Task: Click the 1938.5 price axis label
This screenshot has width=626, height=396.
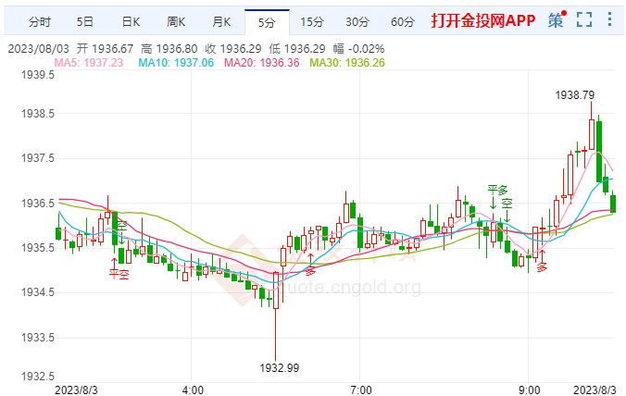Action: point(38,114)
